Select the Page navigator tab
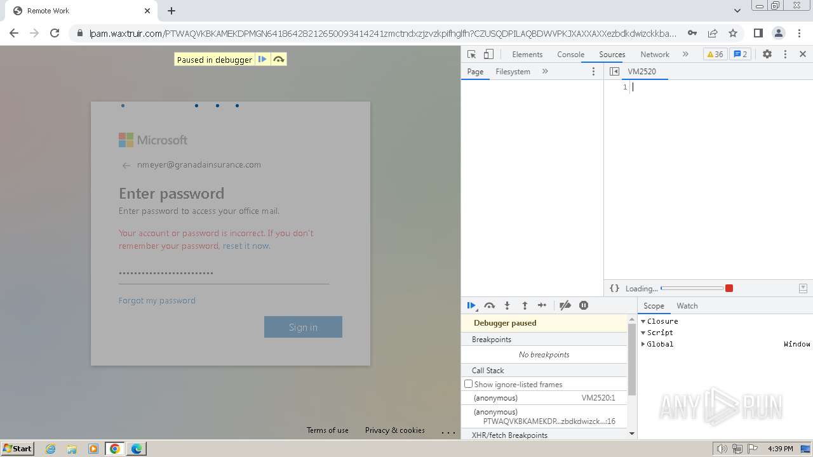This screenshot has height=457, width=813. [475, 72]
